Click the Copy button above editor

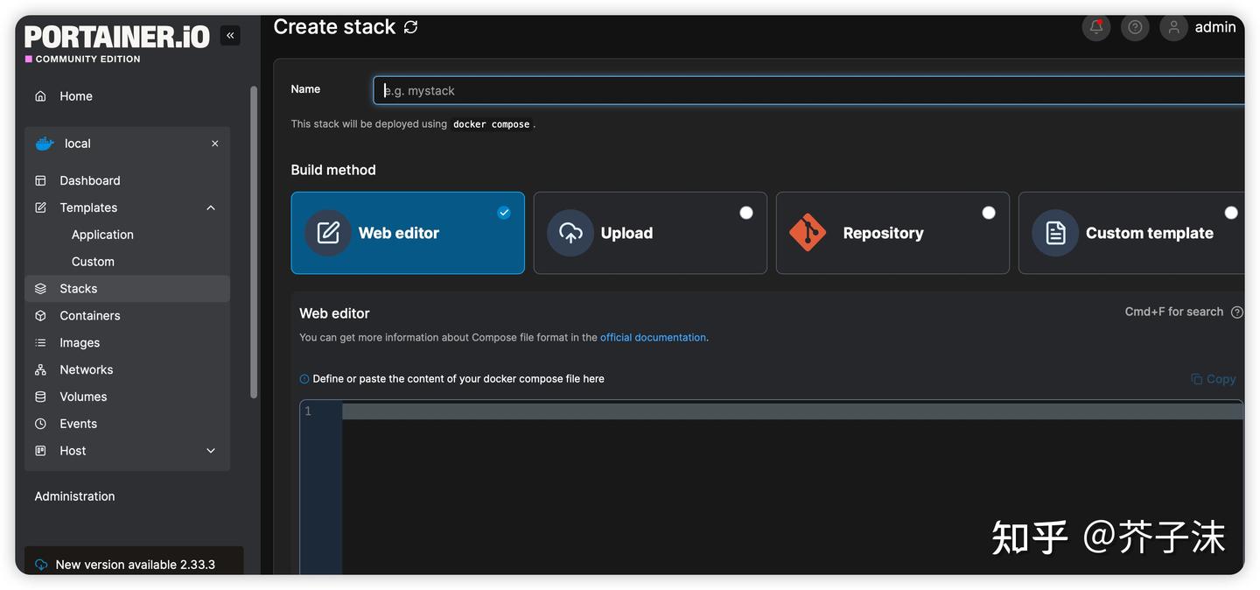point(1214,379)
